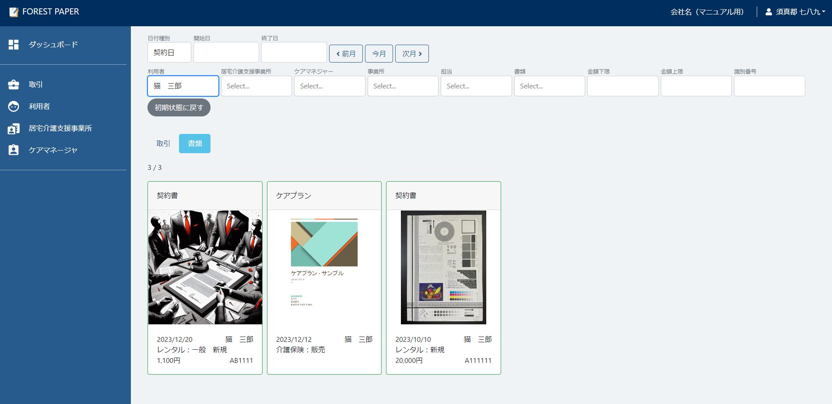
Task: Open the 日付種別 dropdown showing 契約日
Action: [x=169, y=52]
